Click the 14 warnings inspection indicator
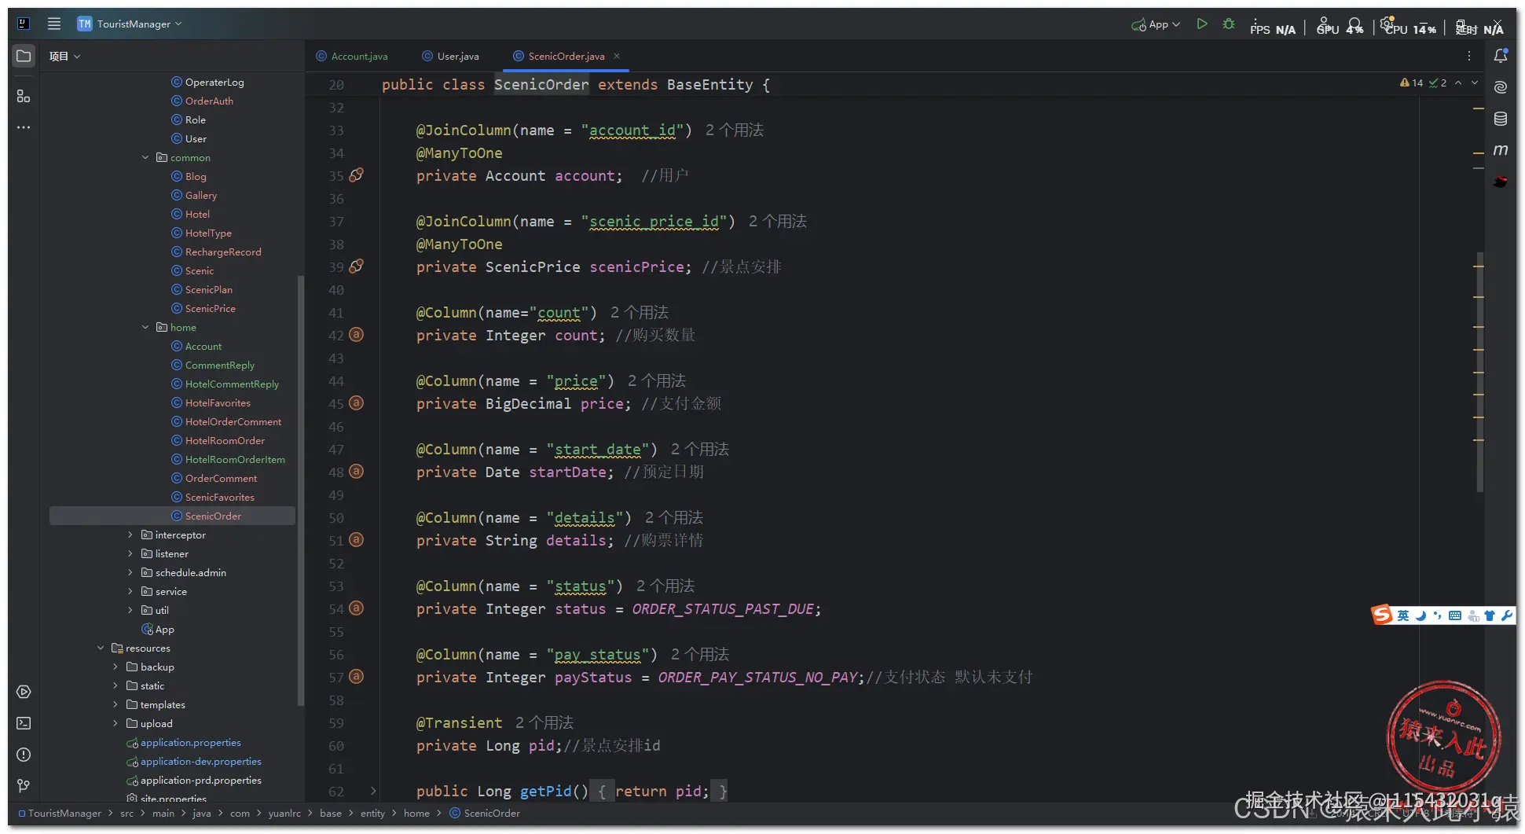This screenshot has height=834, width=1525. (x=1411, y=83)
